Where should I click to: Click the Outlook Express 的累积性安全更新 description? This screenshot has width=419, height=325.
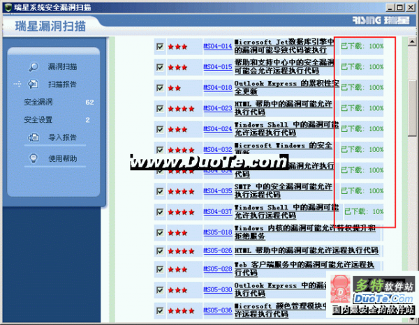287,87
